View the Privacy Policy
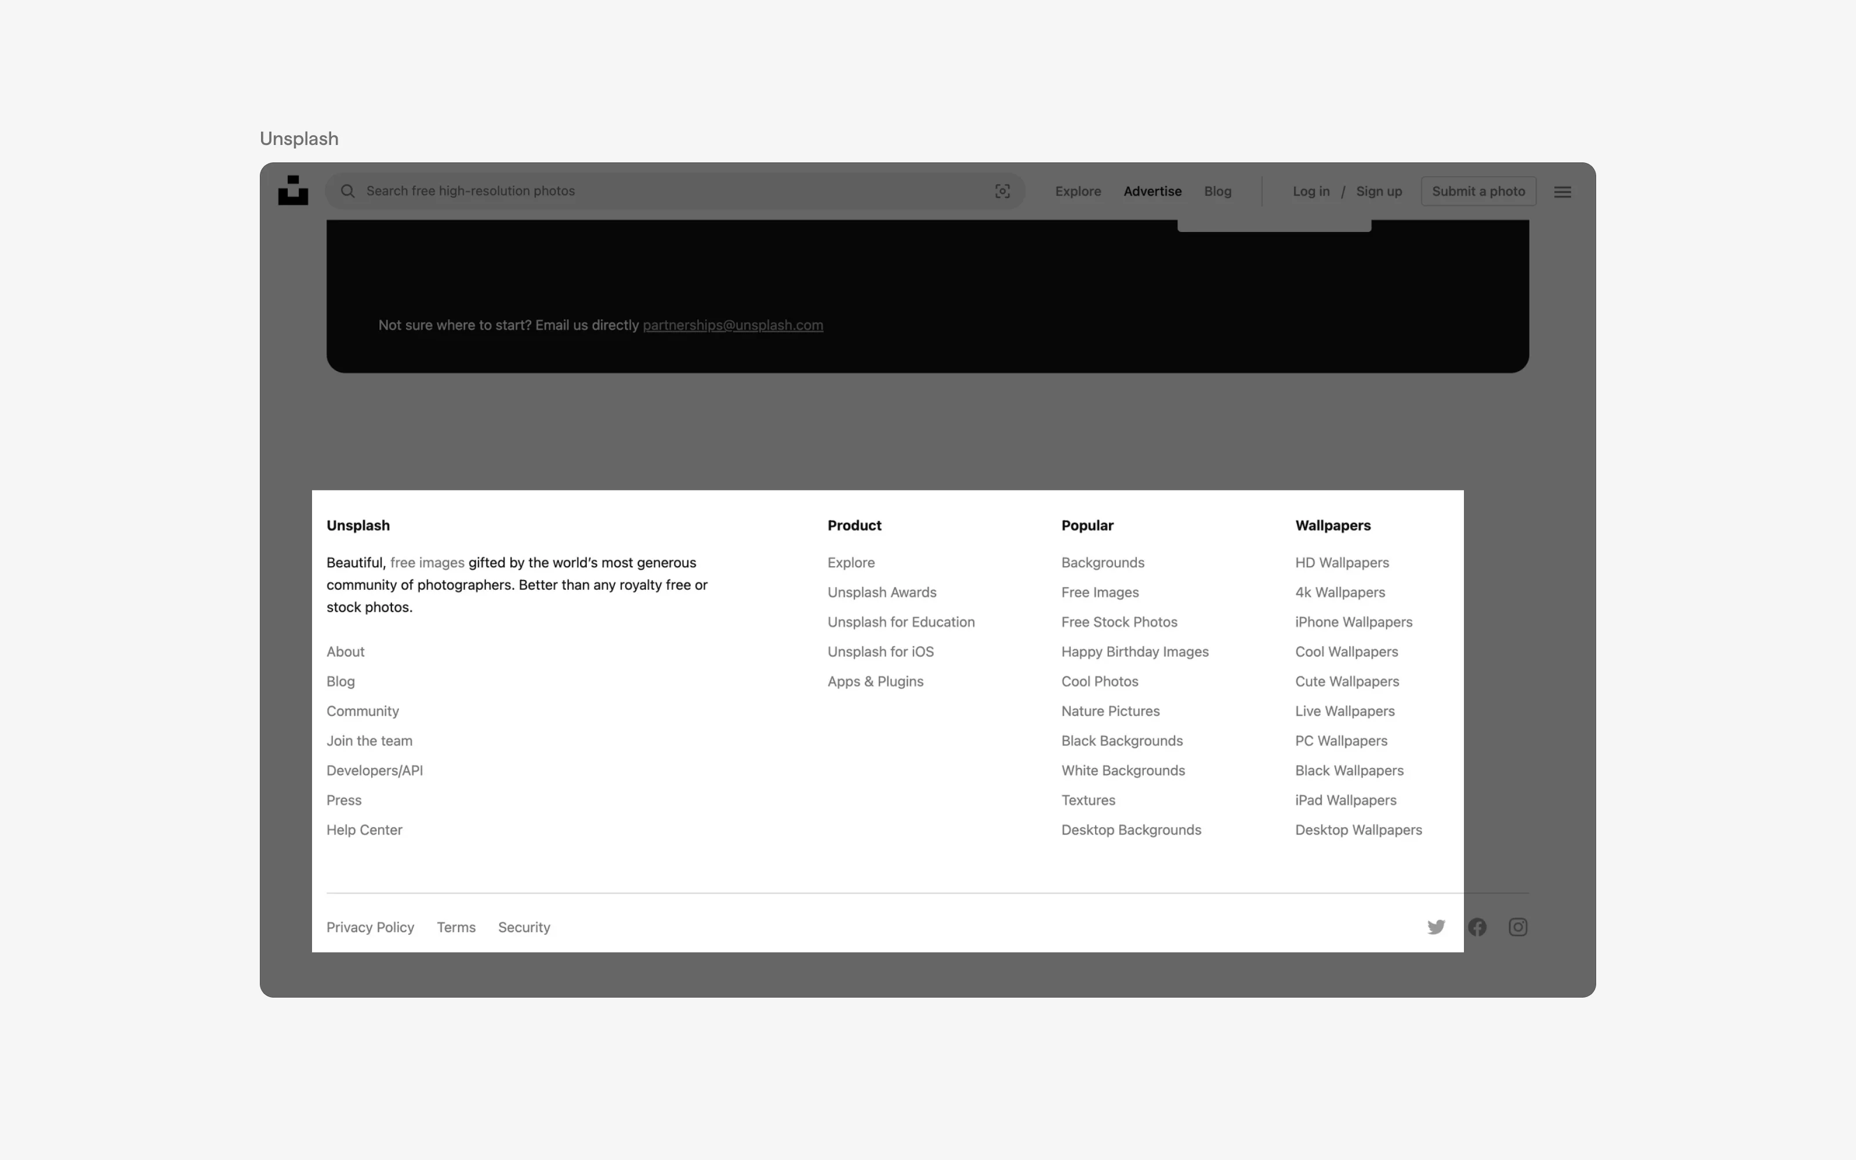This screenshot has width=1856, height=1160. pyautogui.click(x=369, y=927)
